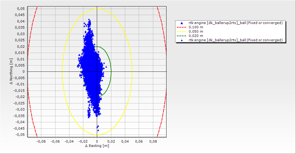This screenshot has width=296, height=154.
Task: Click the 0,035 tick on Northing axis
Action: [x=20, y=27]
